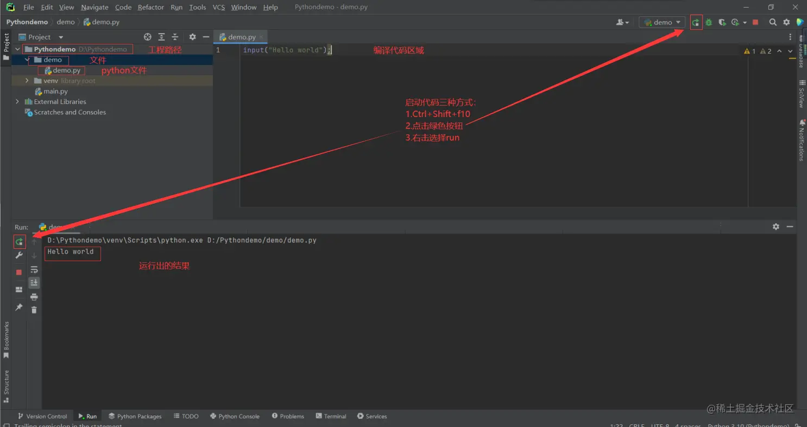Open Project view mode dropdown arrow
This screenshot has width=807, height=427.
tap(61, 37)
